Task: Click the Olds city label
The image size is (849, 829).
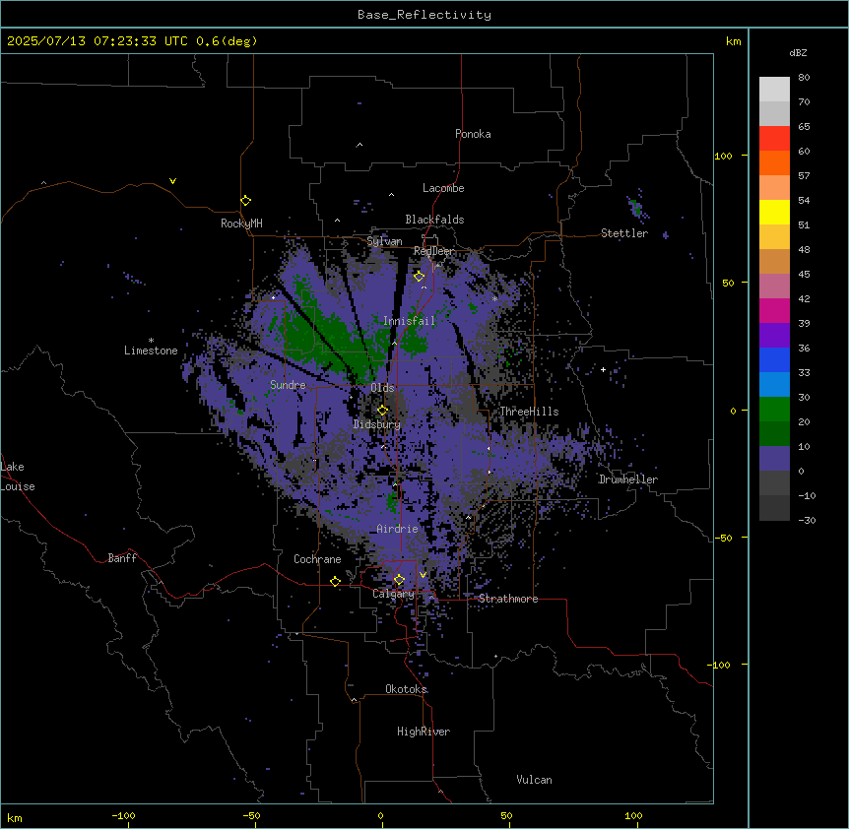Action: pos(382,388)
